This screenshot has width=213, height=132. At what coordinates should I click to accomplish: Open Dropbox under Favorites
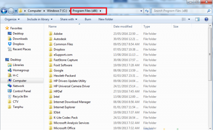(x=18, y=44)
